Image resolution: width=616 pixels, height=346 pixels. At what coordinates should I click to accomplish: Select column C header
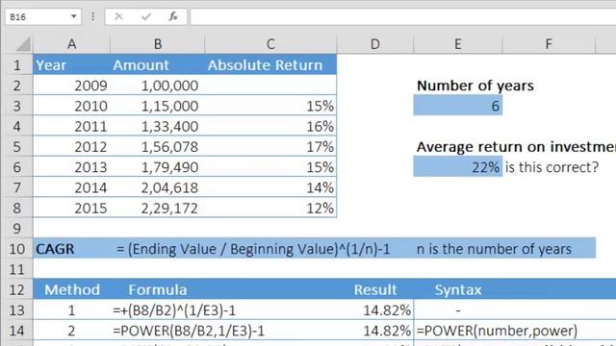click(x=270, y=44)
